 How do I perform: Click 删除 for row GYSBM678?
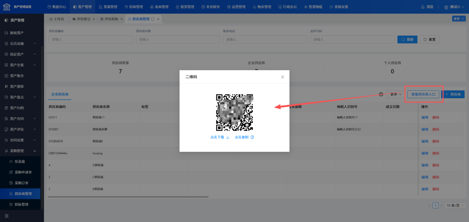pos(436,141)
